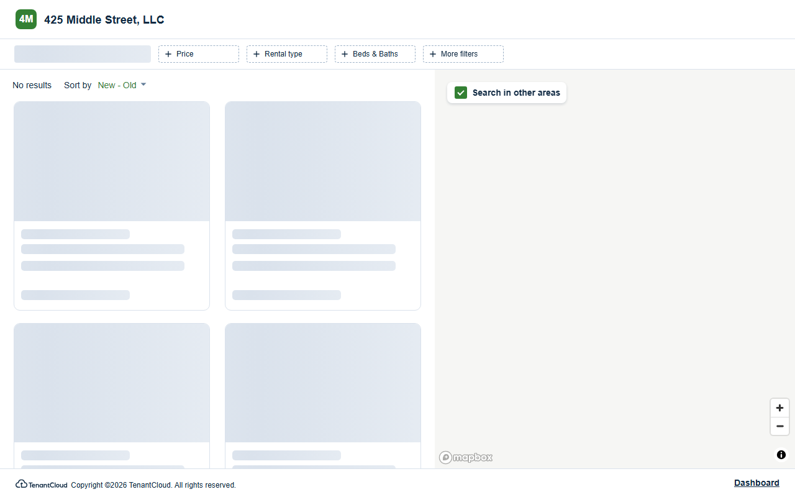Click the TenantCloud copyright notice in the footer

153,485
